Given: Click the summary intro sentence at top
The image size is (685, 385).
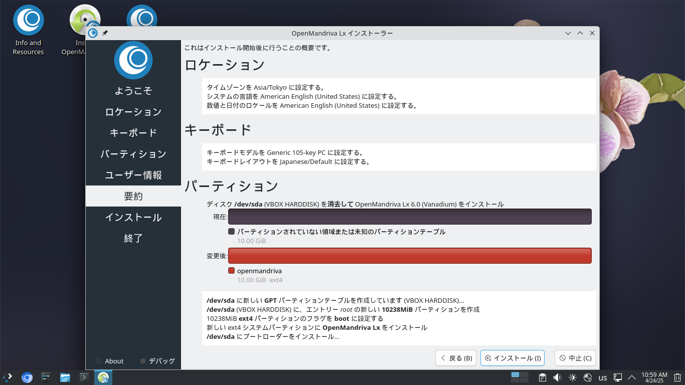Looking at the screenshot, I should tap(258, 48).
